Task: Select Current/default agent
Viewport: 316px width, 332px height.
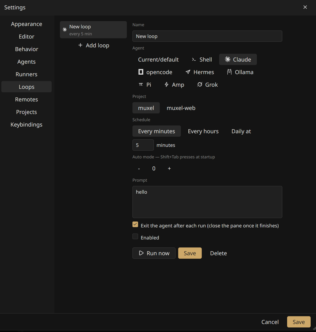Action: coord(158,59)
